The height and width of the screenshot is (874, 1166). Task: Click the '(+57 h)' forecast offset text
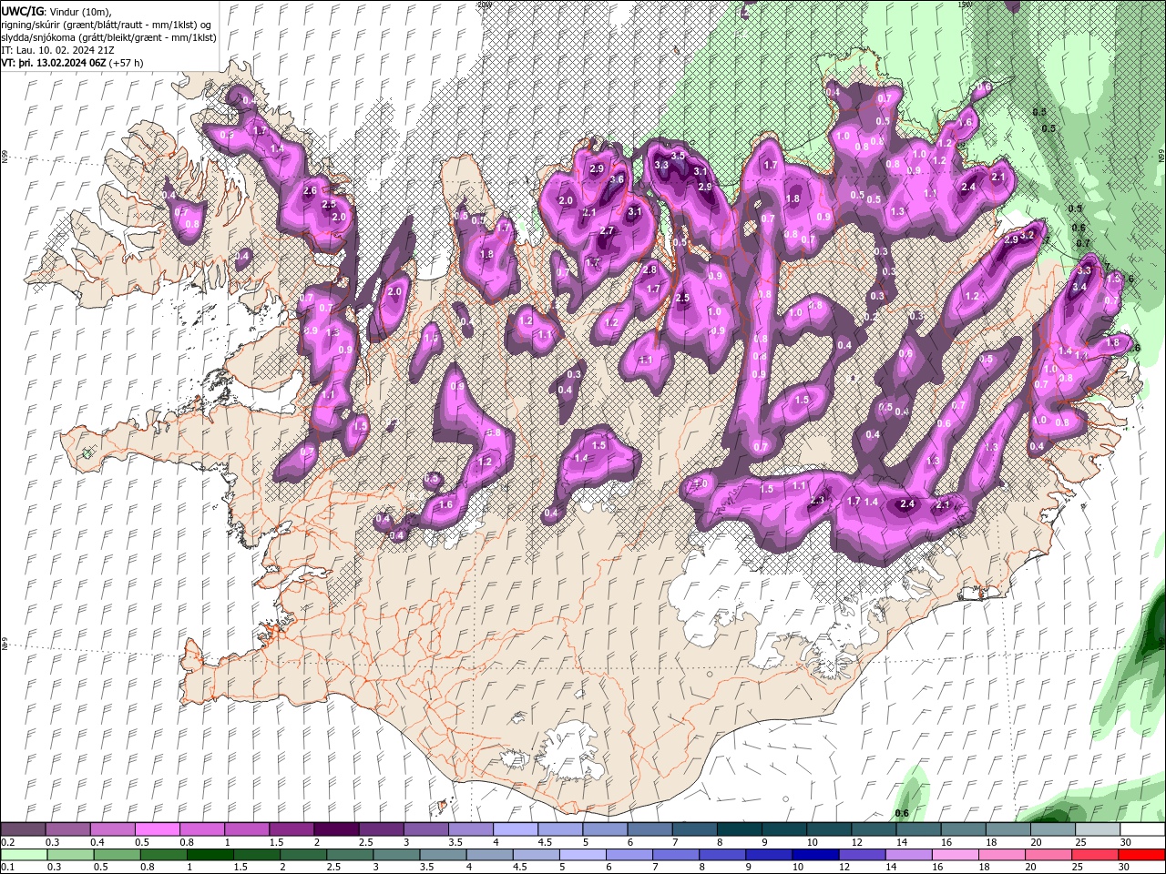126,63
